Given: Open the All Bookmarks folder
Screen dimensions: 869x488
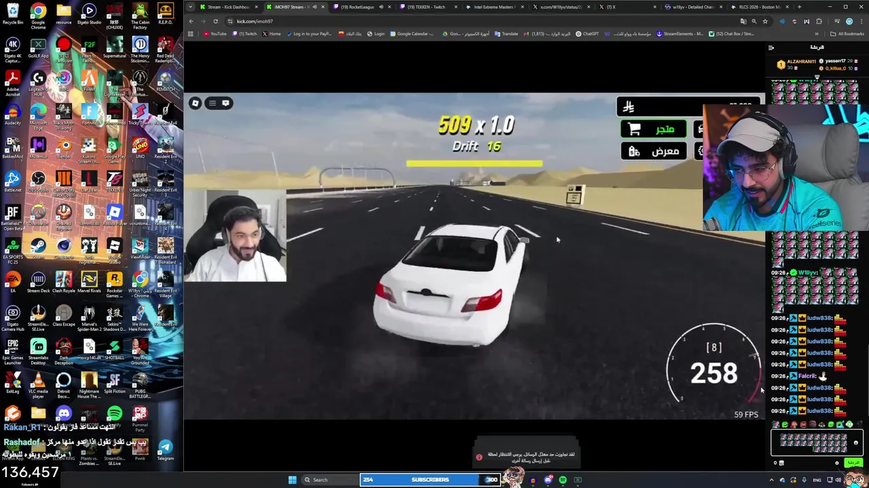Looking at the screenshot, I should 847,34.
